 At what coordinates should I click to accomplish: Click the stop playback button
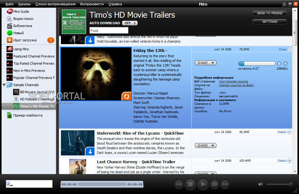coord(190,184)
